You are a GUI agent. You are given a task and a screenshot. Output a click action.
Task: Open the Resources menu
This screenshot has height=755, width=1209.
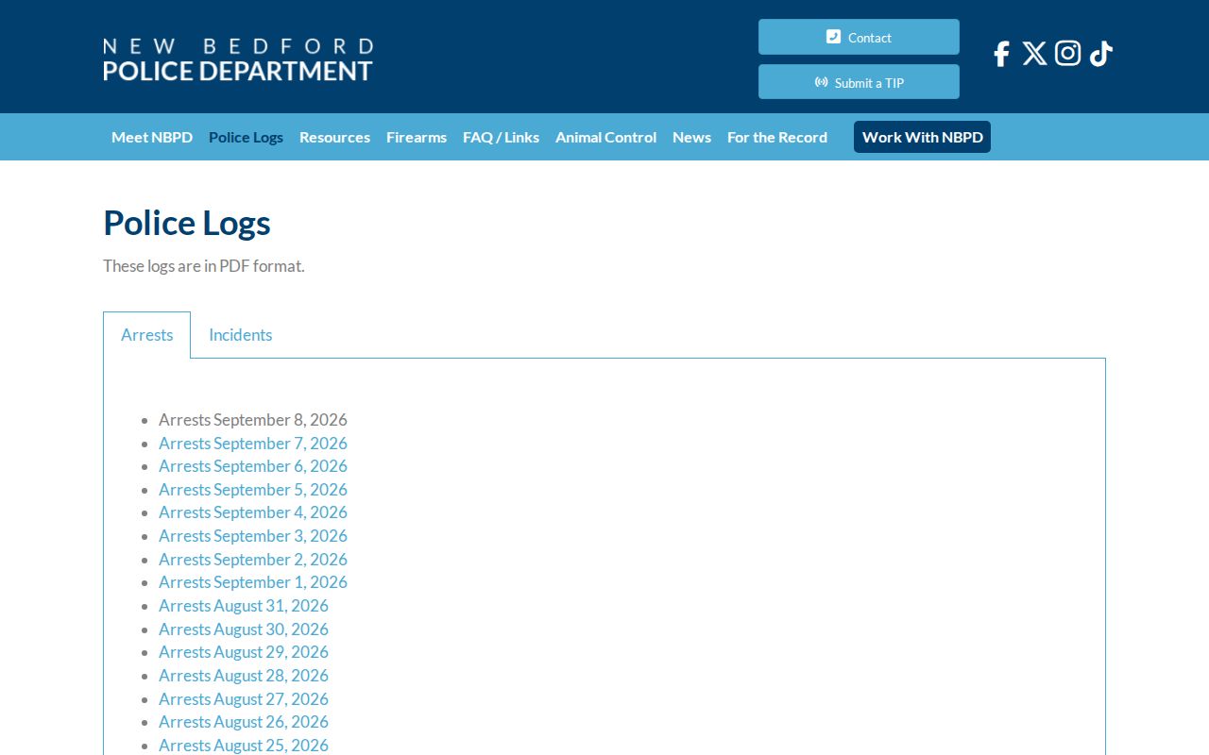coord(334,137)
